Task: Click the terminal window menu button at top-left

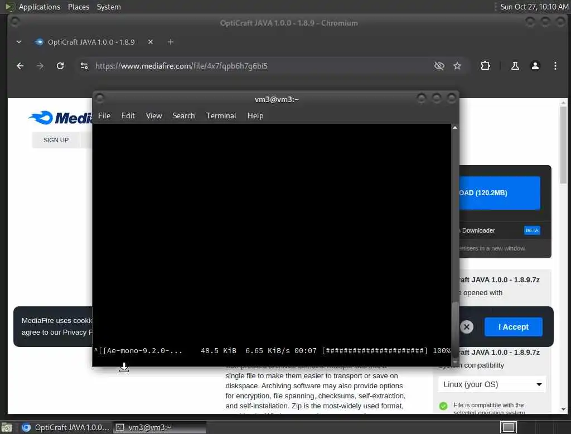Action: pos(100,98)
